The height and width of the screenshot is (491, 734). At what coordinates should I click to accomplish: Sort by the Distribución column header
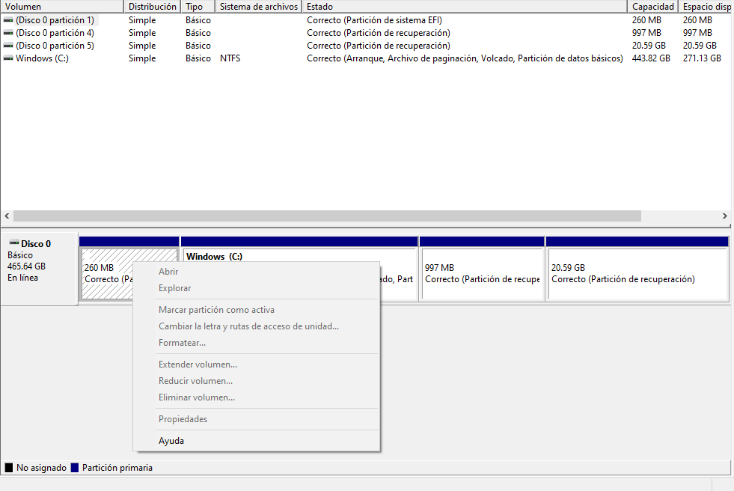(152, 7)
